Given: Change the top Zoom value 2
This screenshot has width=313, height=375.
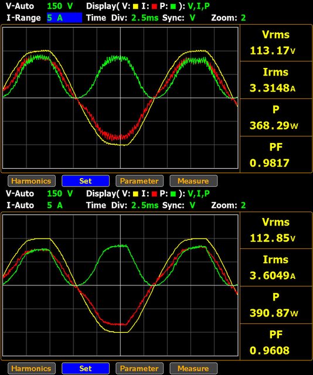Looking at the screenshot, I should tap(243, 18).
